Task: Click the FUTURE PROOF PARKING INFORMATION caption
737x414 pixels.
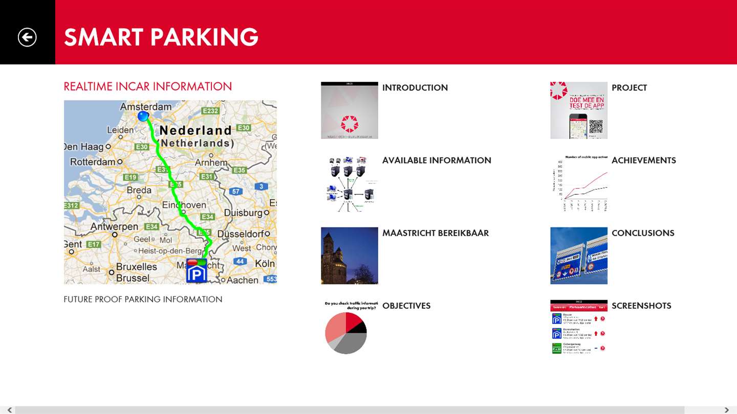Action: 143,300
